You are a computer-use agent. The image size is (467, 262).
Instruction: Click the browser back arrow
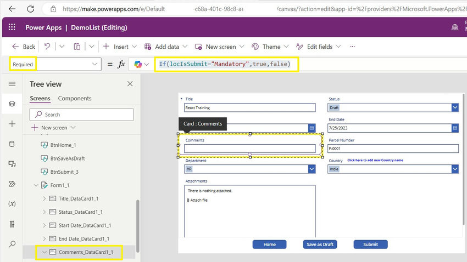coord(12,9)
